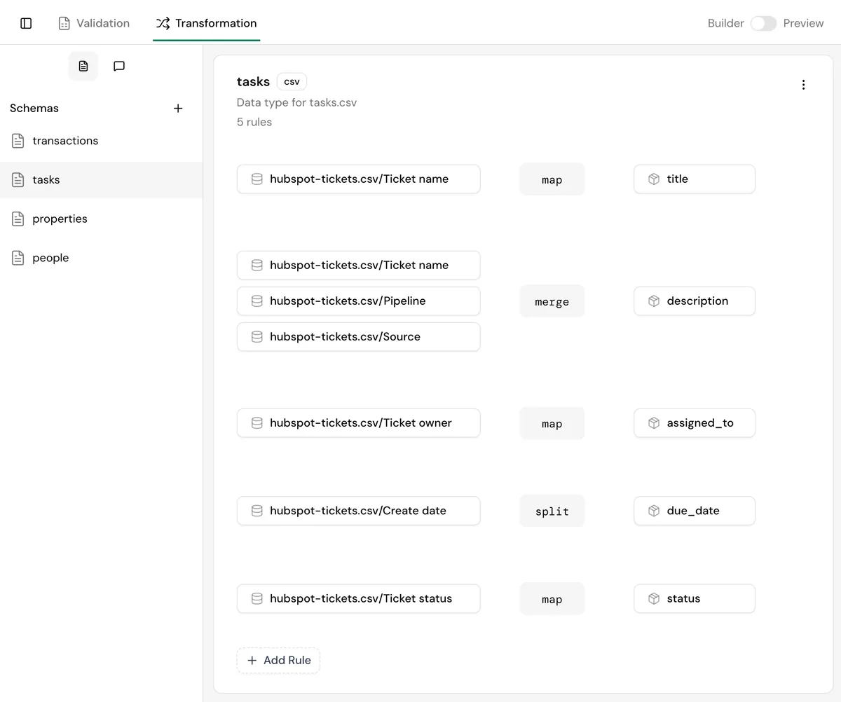Click the Builder label
The image size is (841, 702).
725,23
